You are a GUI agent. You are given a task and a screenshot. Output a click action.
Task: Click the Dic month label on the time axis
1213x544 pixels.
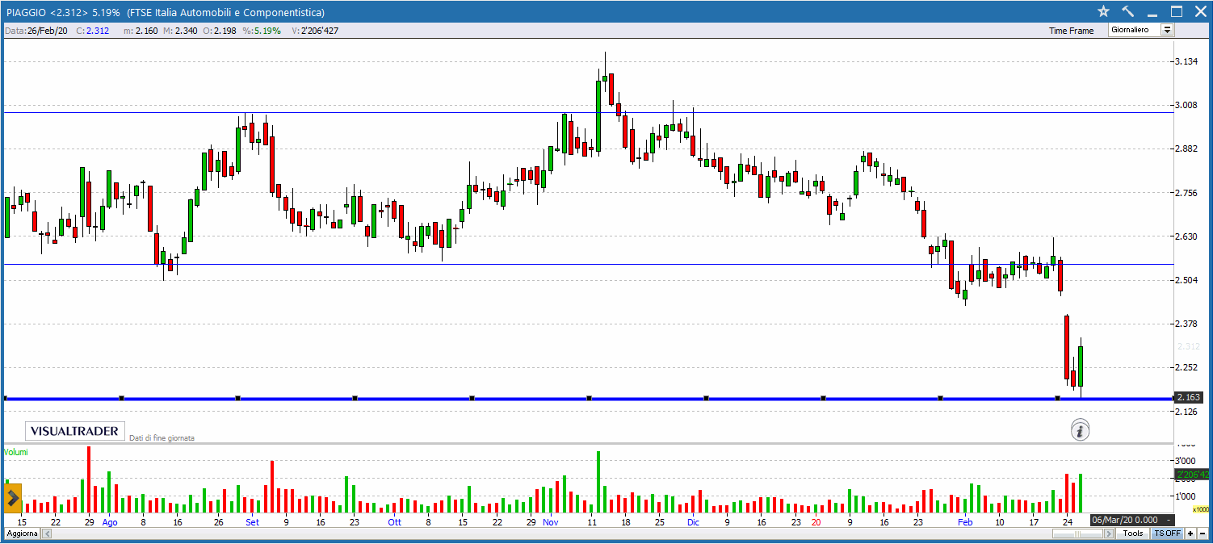(693, 522)
